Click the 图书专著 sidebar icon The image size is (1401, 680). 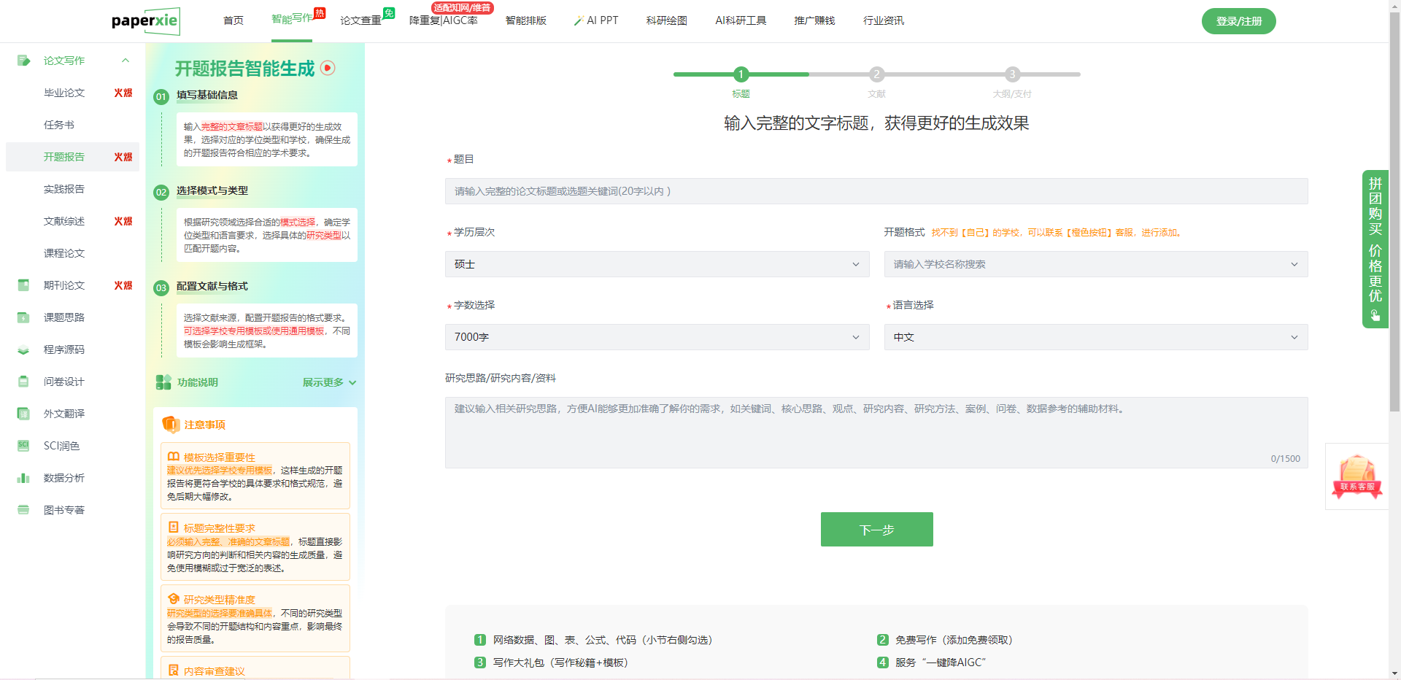coord(23,510)
